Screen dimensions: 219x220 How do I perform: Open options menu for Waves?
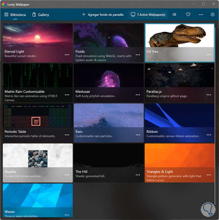click(x=67, y=215)
